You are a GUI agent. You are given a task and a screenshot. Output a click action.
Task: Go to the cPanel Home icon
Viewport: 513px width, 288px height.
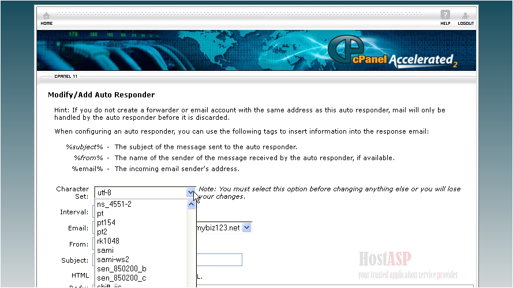pos(46,18)
